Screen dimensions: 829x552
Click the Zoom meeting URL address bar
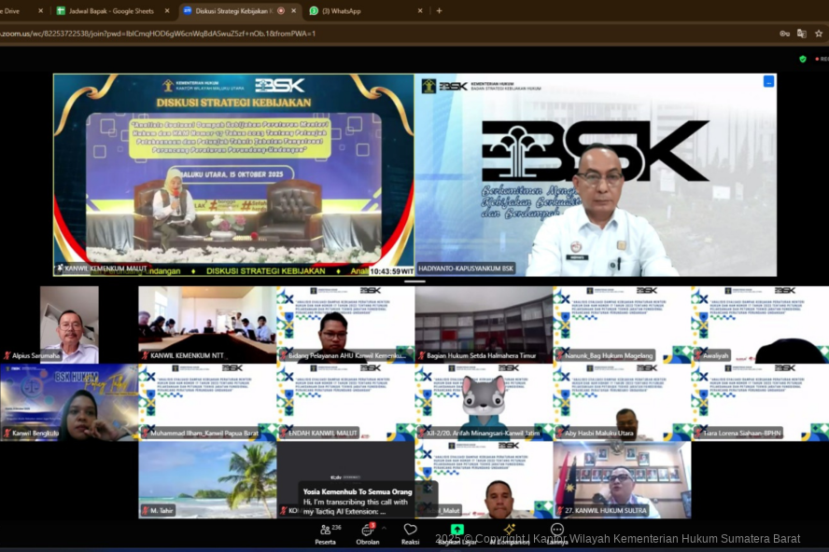point(373,34)
